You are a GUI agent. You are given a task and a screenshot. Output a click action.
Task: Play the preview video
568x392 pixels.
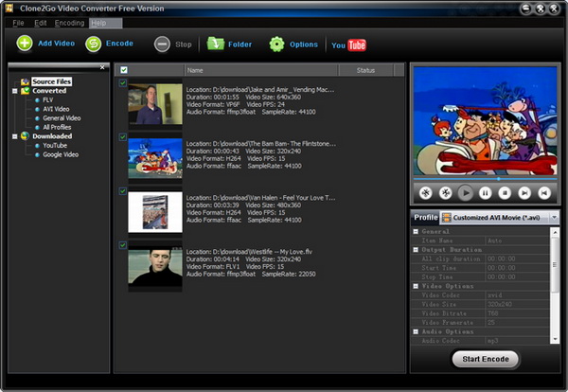(x=465, y=192)
